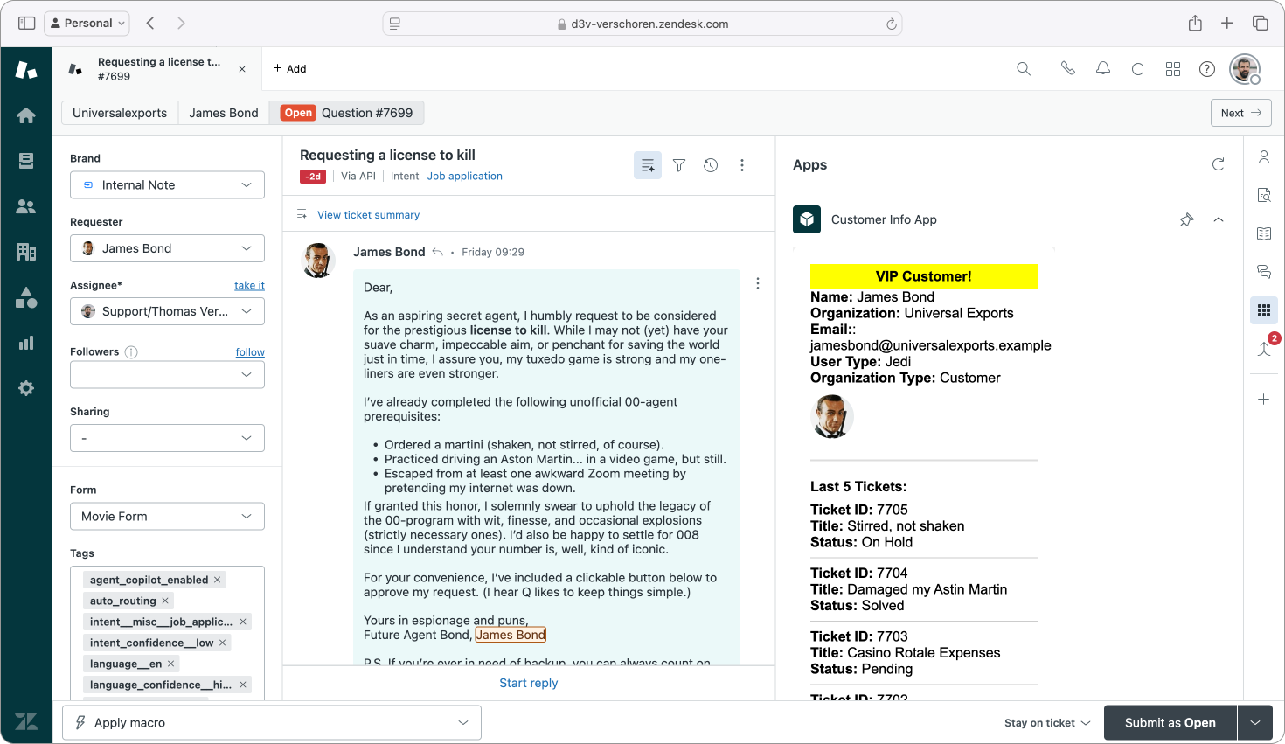Viewport: 1285px width, 744px height.
Task: Toggle conversation summary view icon
Action: (x=648, y=165)
